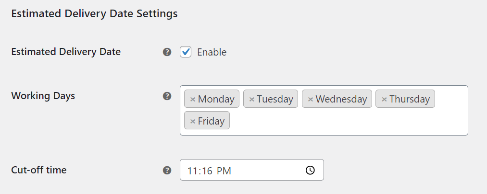Screen dimensions: 487x194
Task: Remove Tuesday from working days
Action: tap(251, 99)
